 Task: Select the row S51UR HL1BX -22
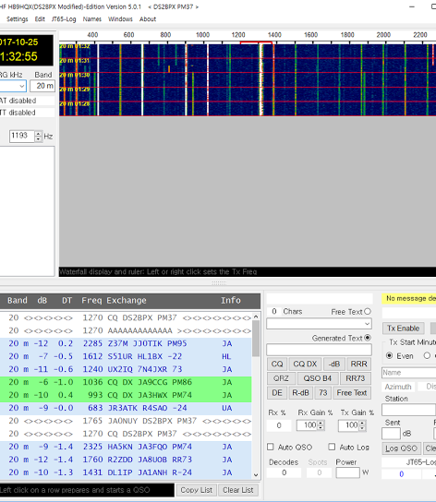click(x=126, y=356)
